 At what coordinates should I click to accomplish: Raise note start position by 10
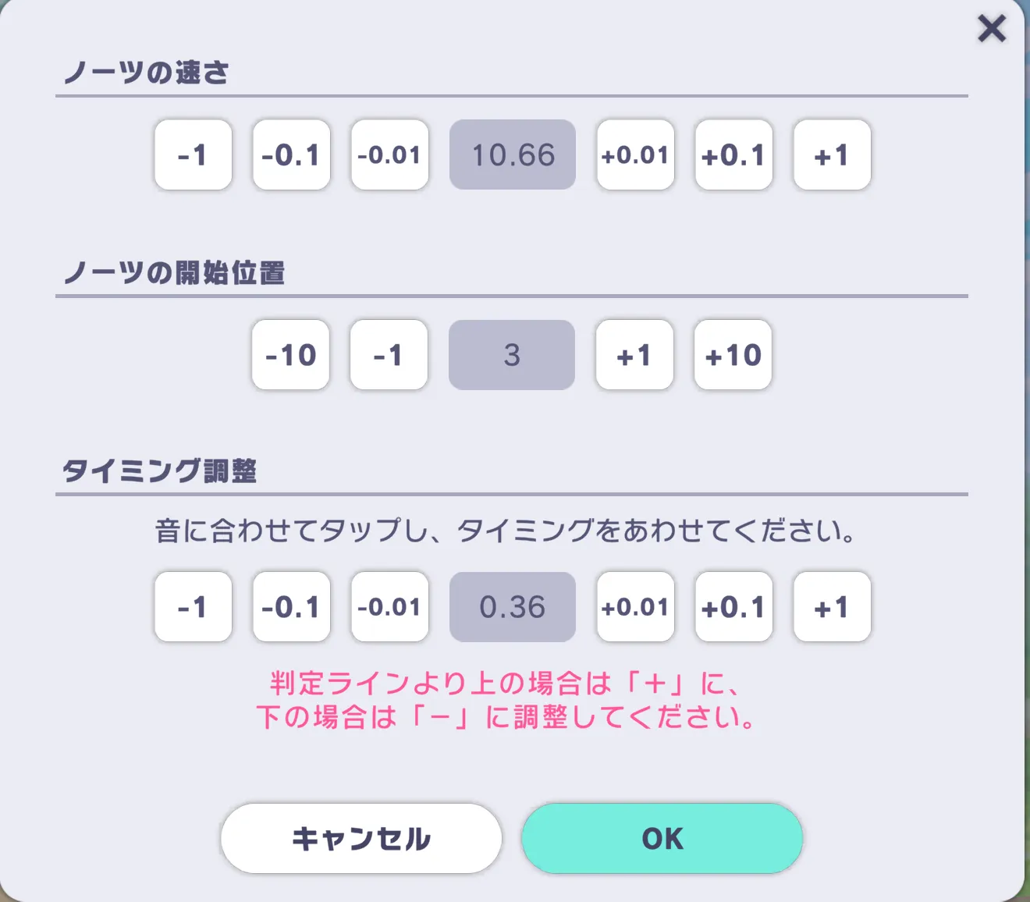(733, 355)
